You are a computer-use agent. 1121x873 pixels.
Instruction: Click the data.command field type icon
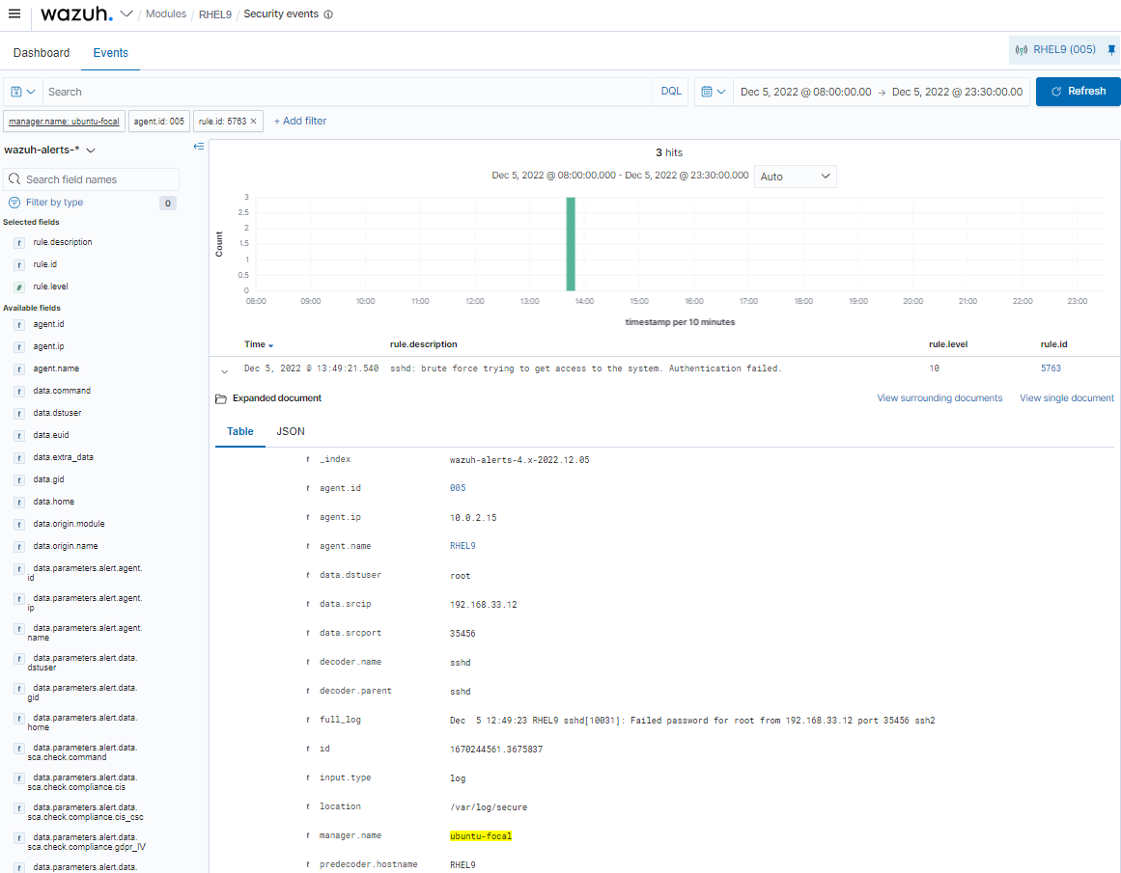click(x=19, y=392)
